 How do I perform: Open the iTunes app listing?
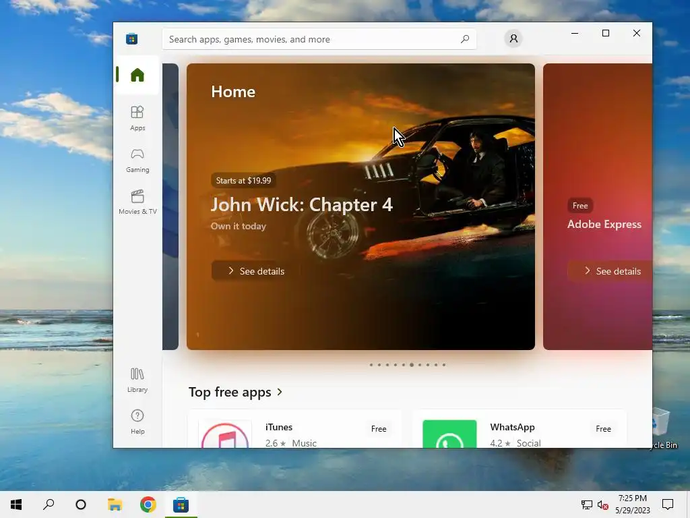click(294, 430)
